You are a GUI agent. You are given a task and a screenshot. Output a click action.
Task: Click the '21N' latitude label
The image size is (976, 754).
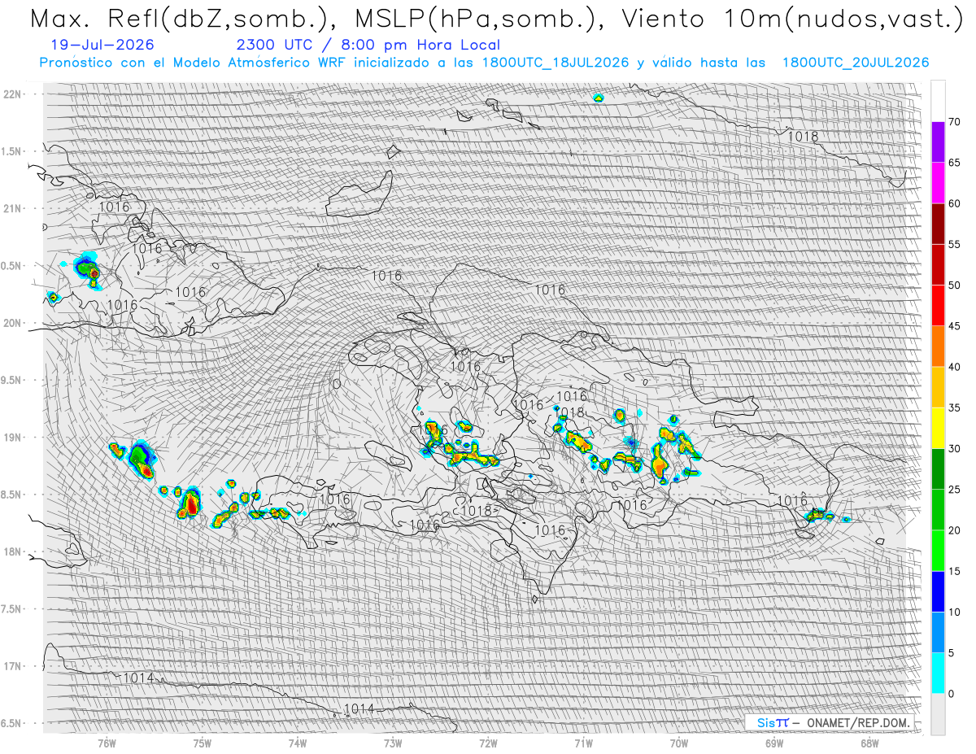tap(11, 208)
